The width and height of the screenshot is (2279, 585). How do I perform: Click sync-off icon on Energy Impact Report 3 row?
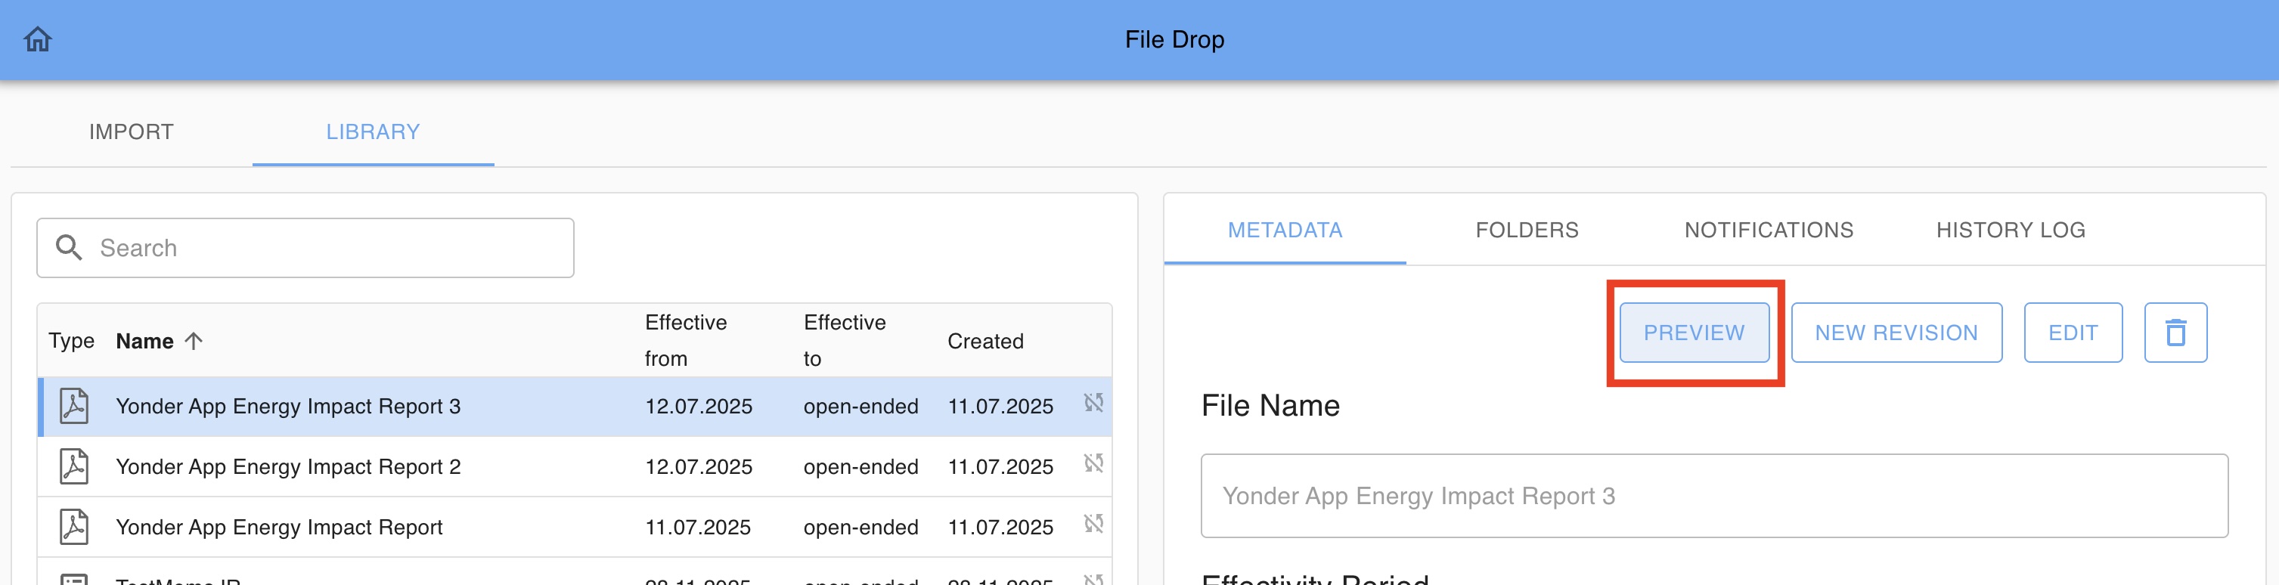coord(1093,403)
